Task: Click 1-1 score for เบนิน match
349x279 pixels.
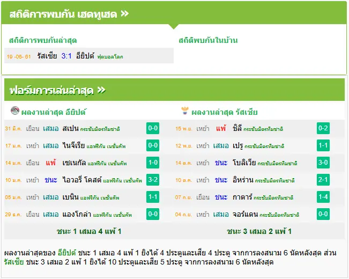Action: pyautogui.click(x=153, y=197)
